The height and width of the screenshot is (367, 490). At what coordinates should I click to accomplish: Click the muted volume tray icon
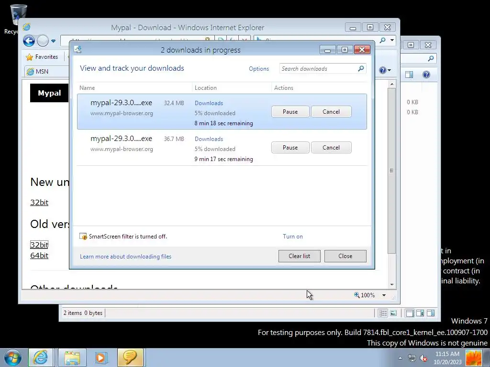[424, 358]
